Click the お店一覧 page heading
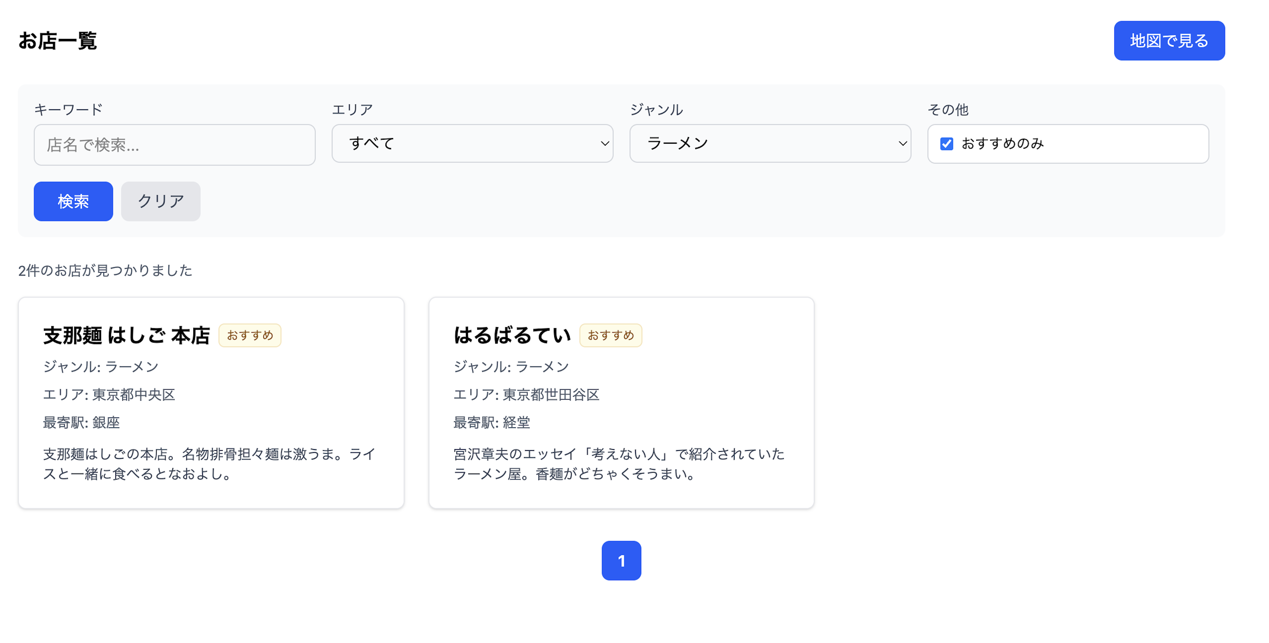The height and width of the screenshot is (643, 1269). (x=58, y=41)
